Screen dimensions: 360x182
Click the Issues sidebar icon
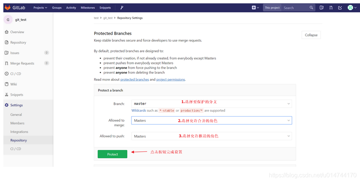[6, 52]
